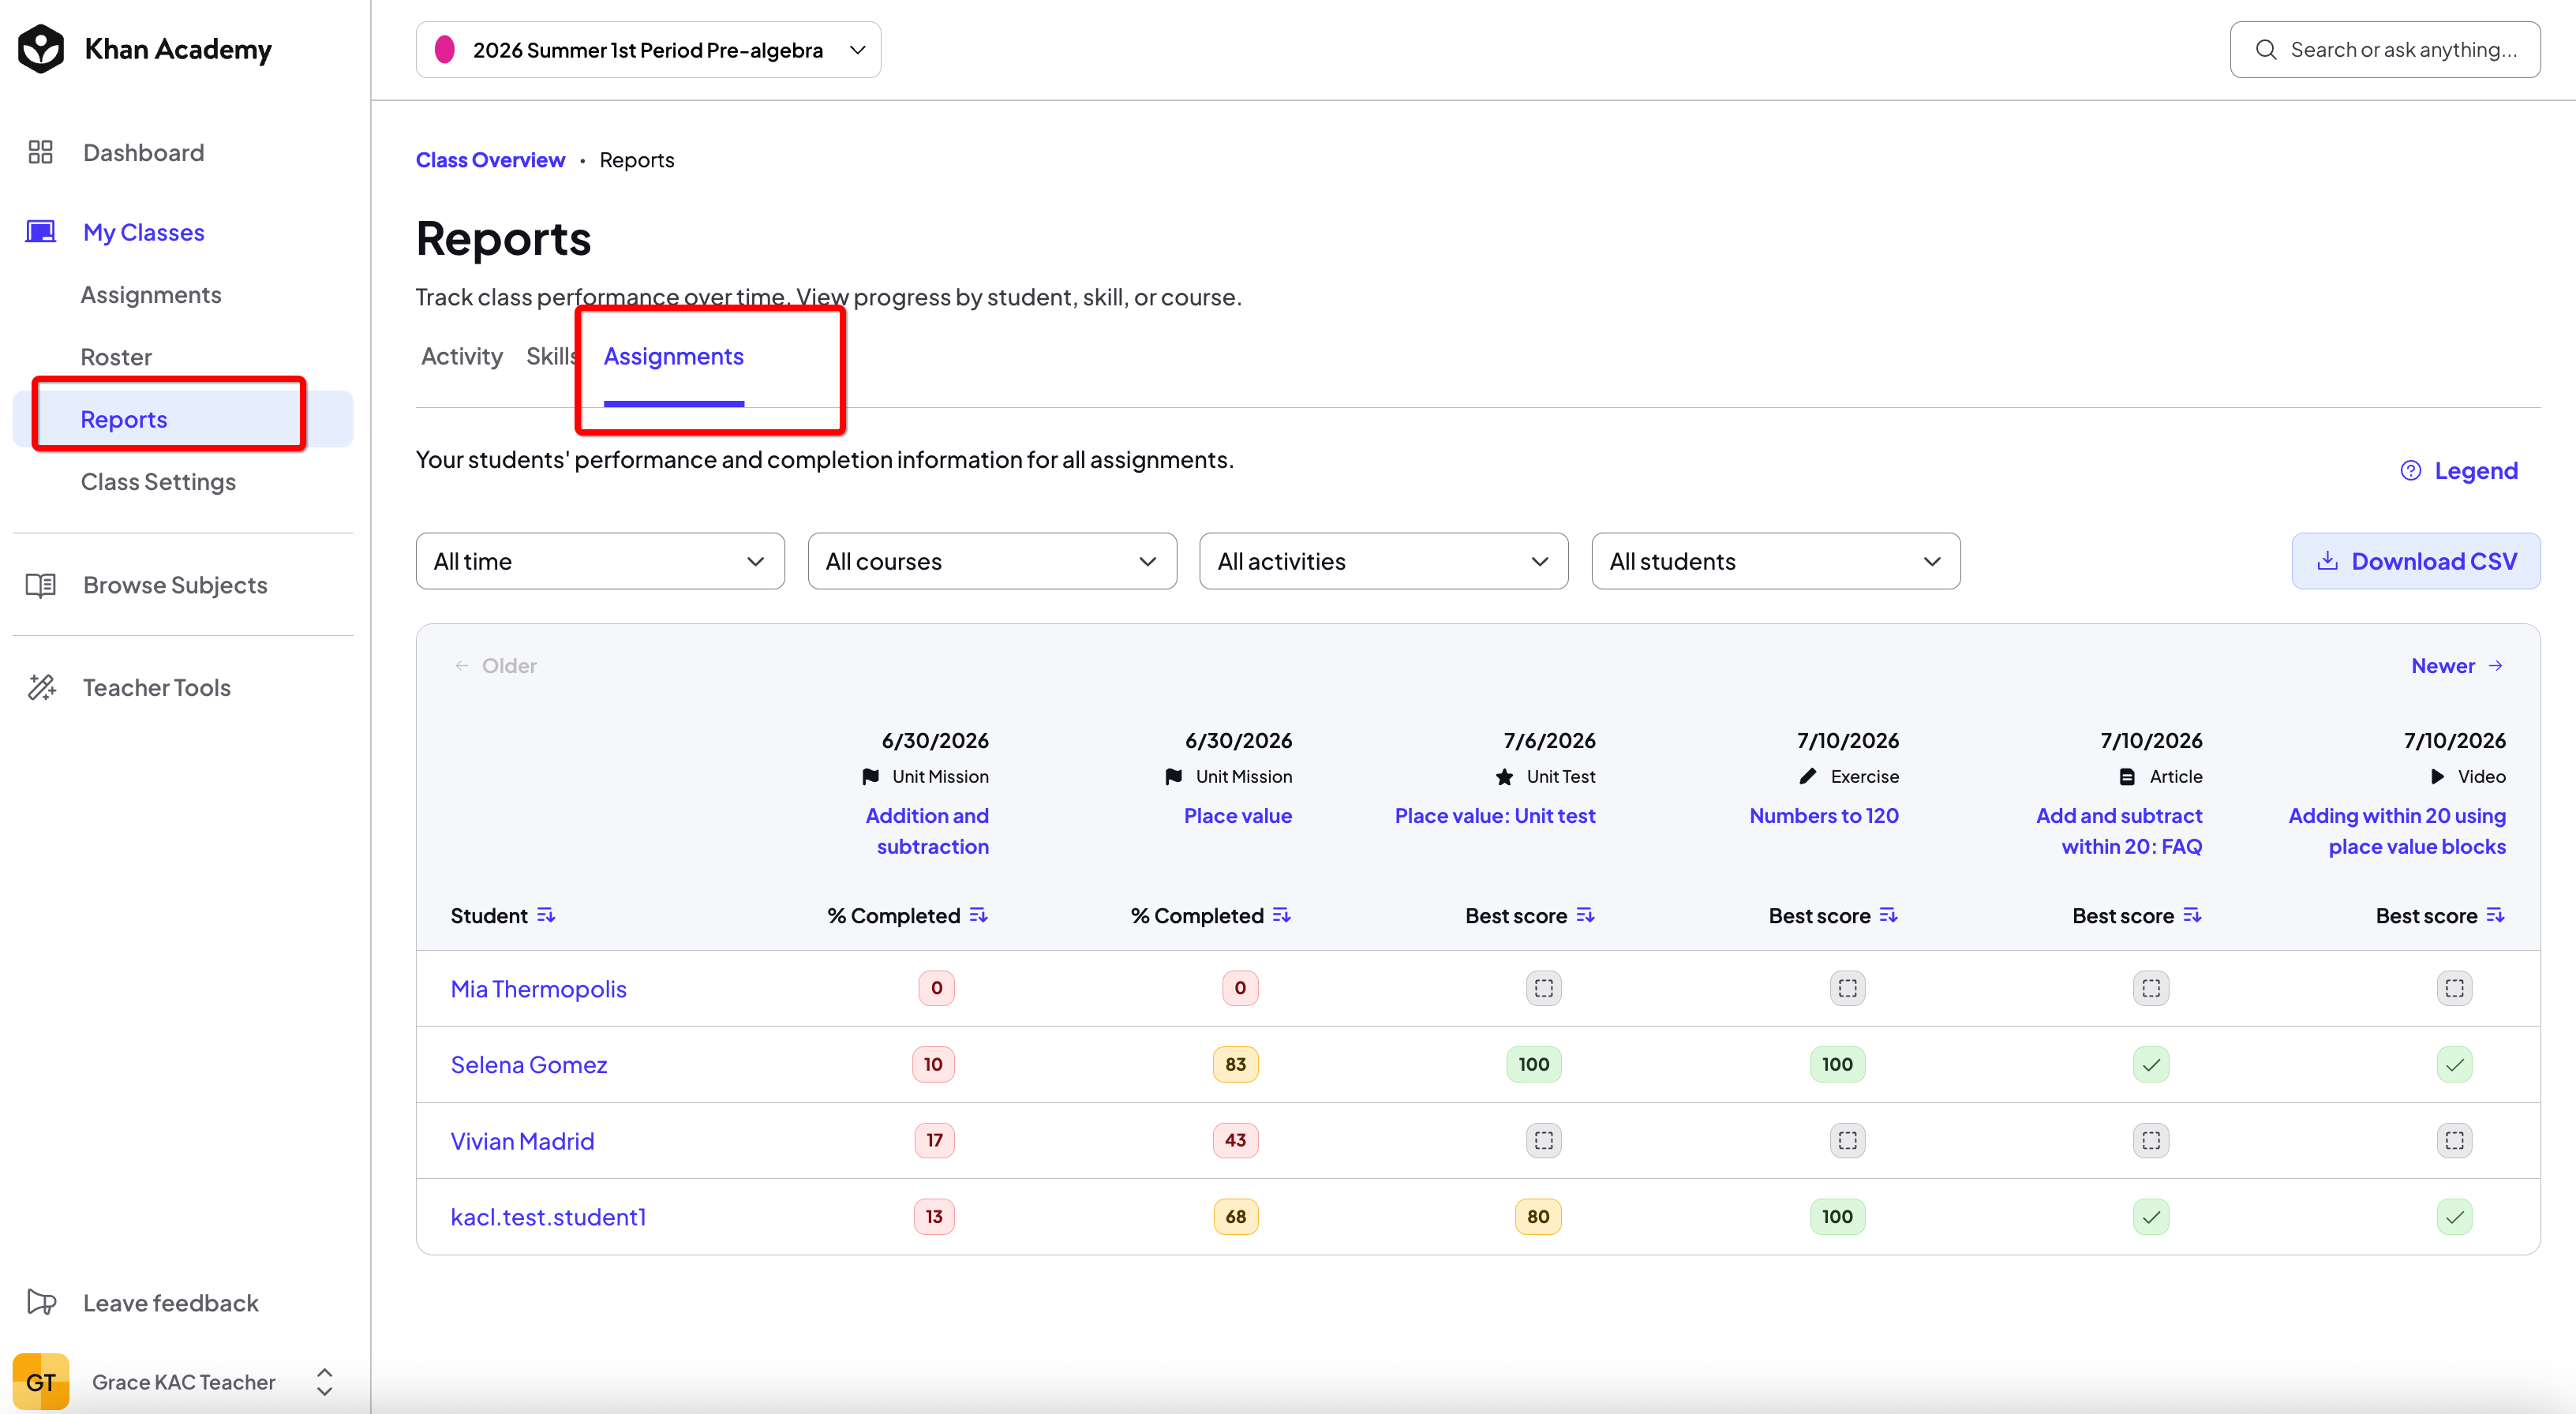
Task: Click Mia Thermopolis not-started icon for video
Action: click(2455, 988)
